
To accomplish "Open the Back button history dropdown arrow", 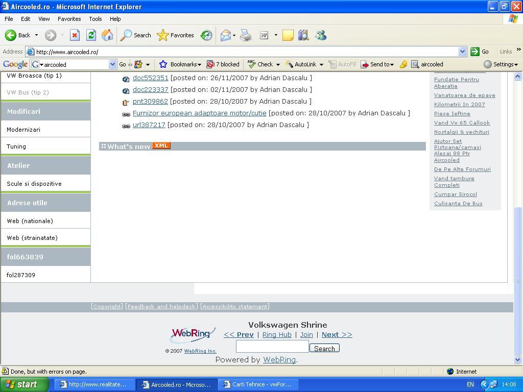I will (x=36, y=35).
